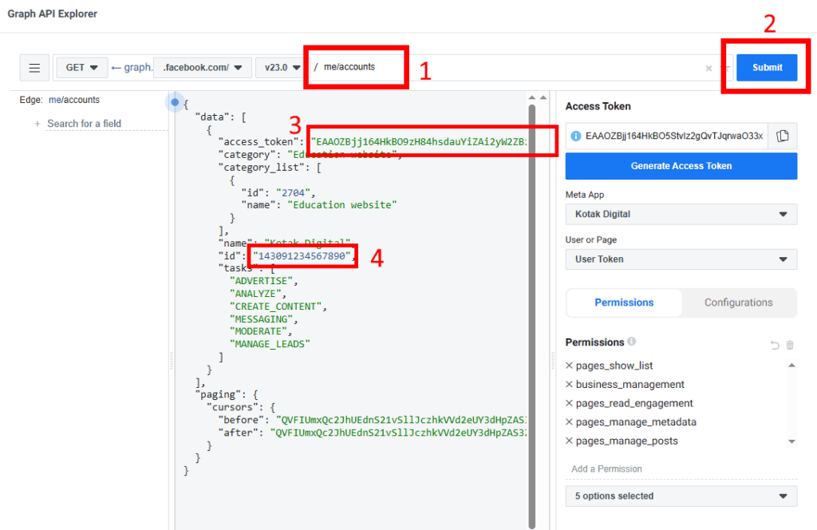The image size is (817, 530).
Task: Switch to the Permissions tab
Action: [624, 303]
